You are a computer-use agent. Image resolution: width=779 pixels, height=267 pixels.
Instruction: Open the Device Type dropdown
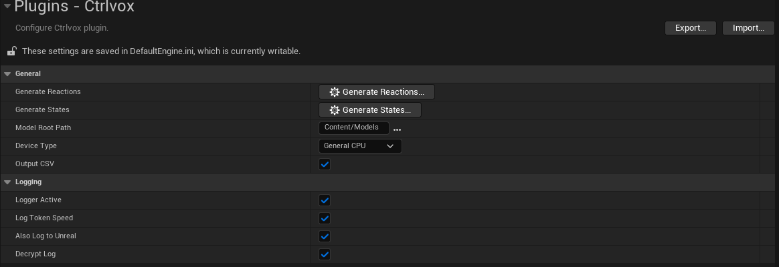(x=360, y=146)
